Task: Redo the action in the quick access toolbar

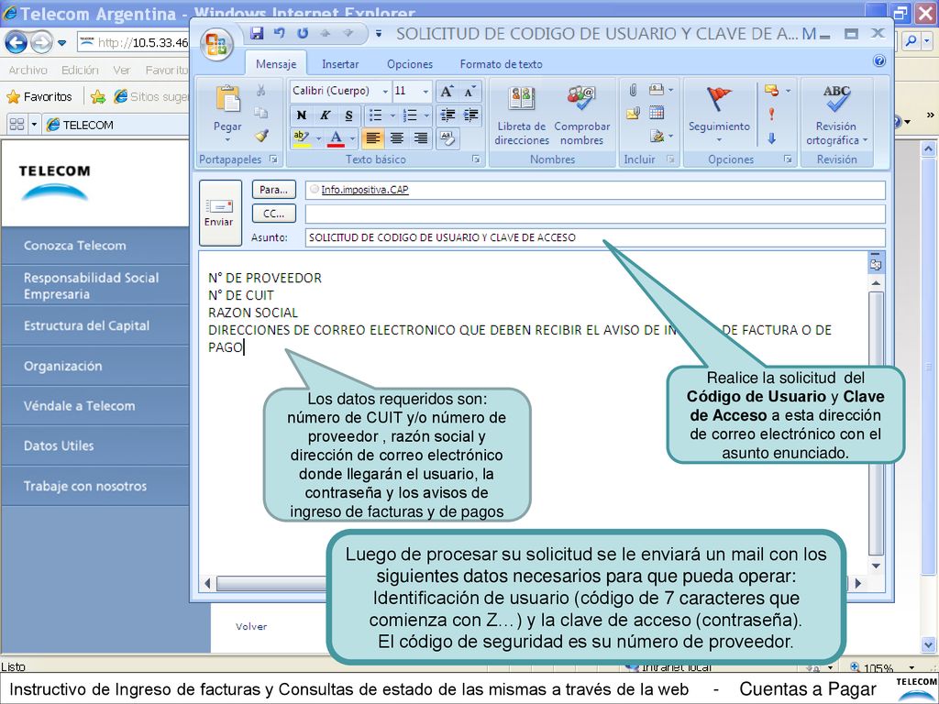Action: click(x=303, y=33)
